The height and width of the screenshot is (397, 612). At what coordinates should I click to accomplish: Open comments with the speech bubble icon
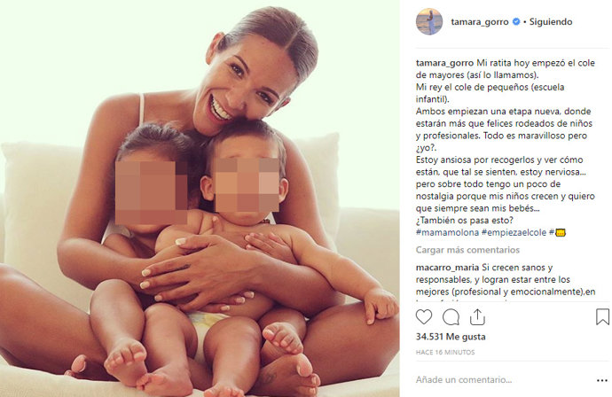pos(451,317)
